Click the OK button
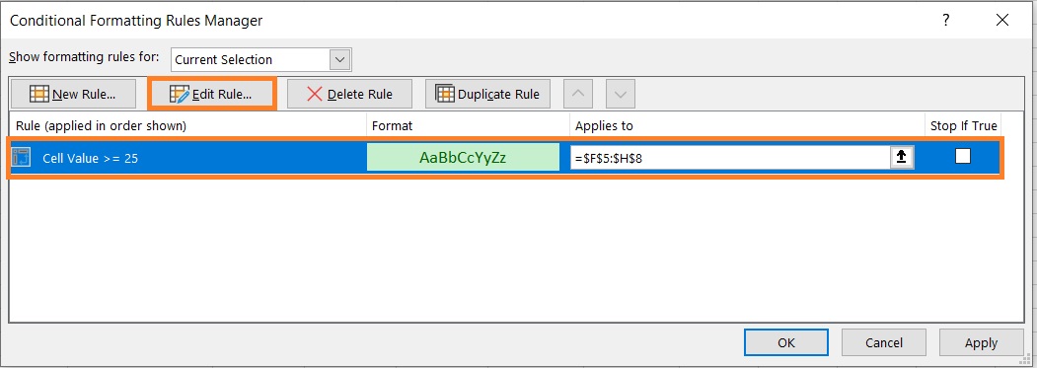1037x368 pixels. (786, 343)
